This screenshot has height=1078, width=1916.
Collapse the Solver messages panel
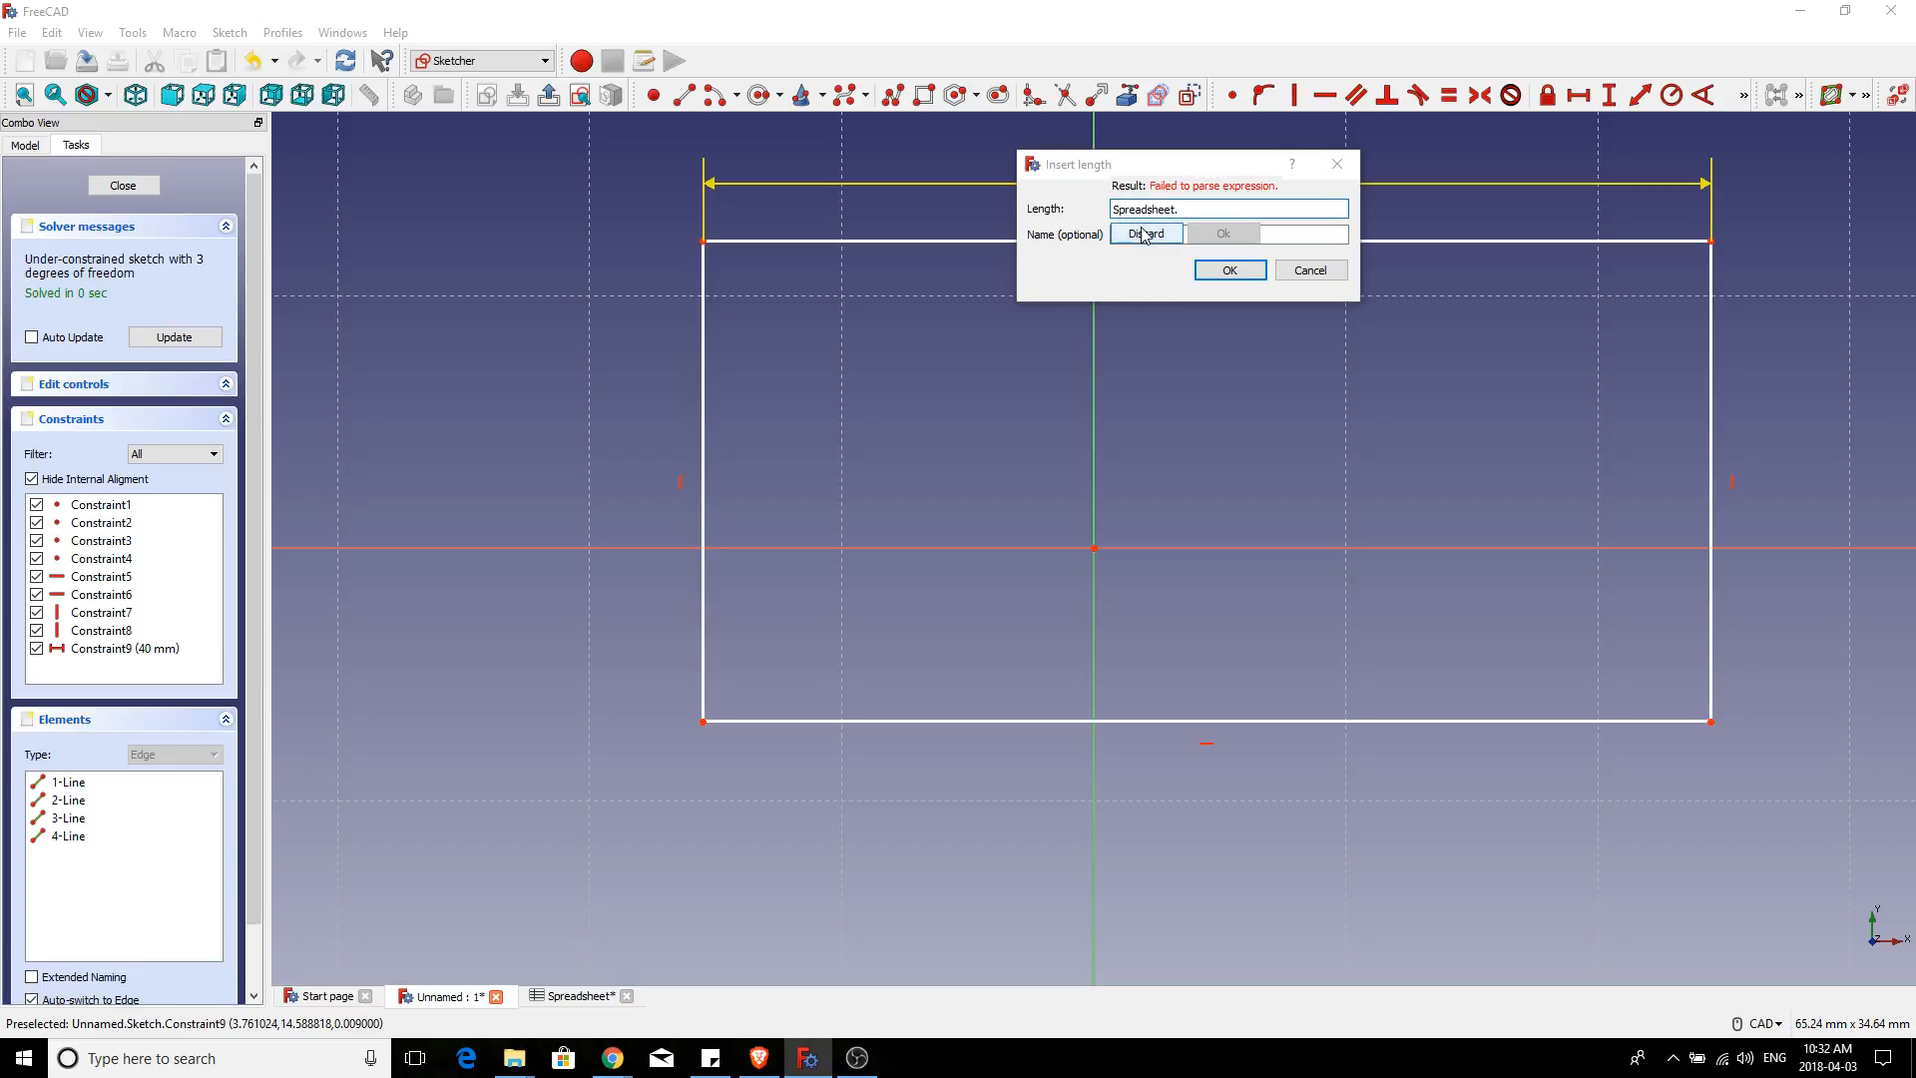(x=226, y=227)
